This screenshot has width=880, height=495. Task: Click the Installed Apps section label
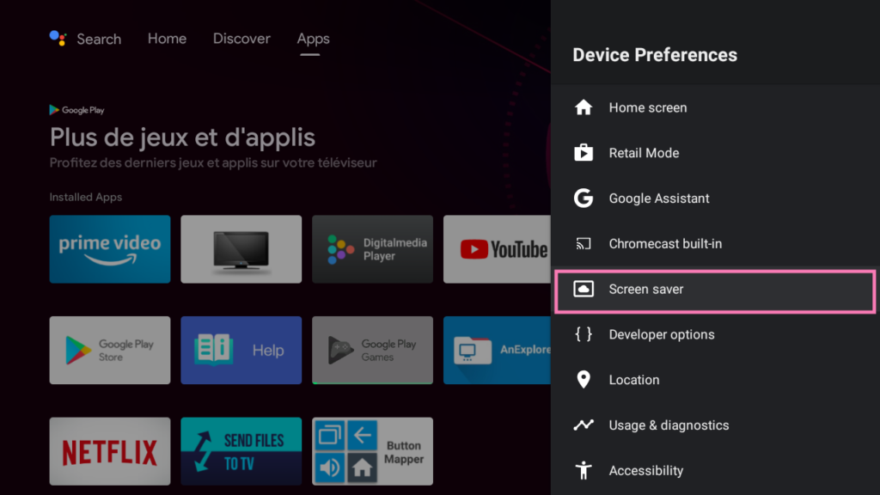pos(86,197)
